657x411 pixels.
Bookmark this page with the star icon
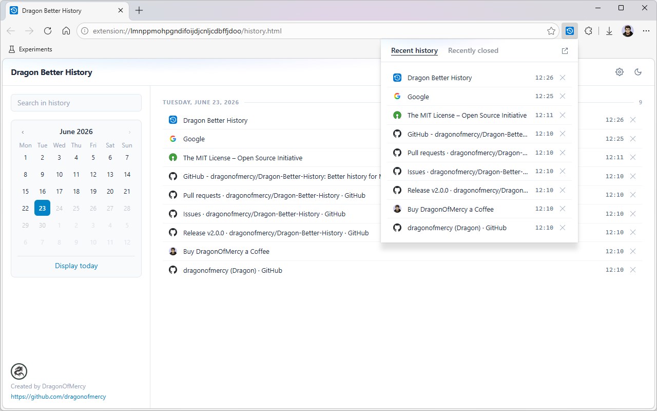pyautogui.click(x=551, y=31)
